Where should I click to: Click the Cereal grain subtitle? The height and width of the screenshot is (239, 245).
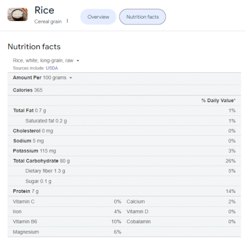click(48, 22)
